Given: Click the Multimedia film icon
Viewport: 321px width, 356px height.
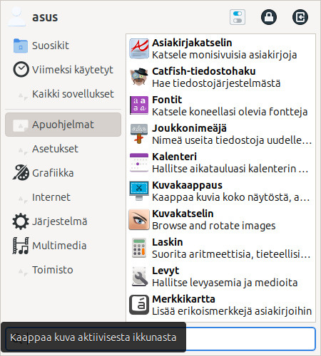Looking at the screenshot, I should pyautogui.click(x=21, y=246).
